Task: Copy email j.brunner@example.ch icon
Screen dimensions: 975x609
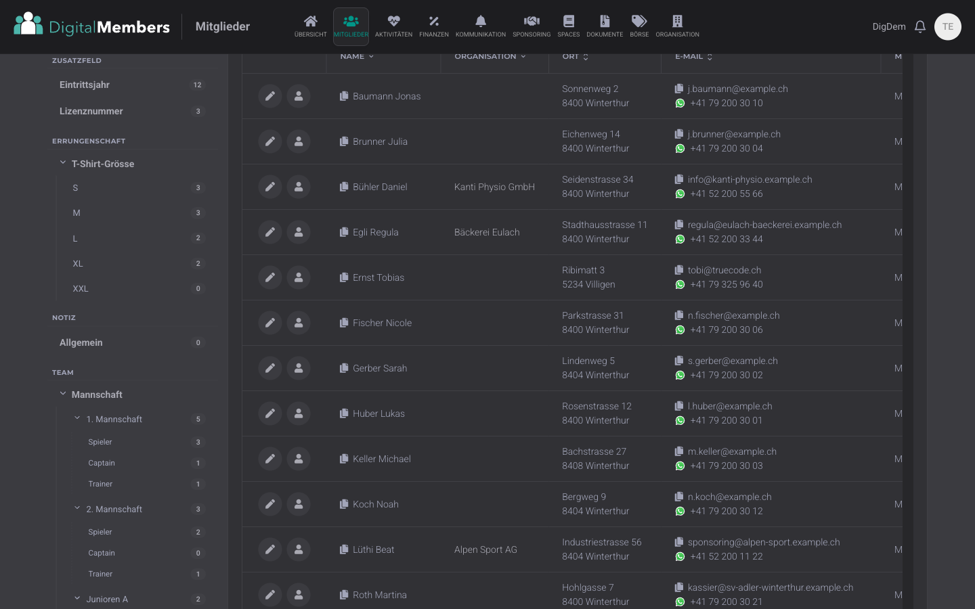Action: 679,134
